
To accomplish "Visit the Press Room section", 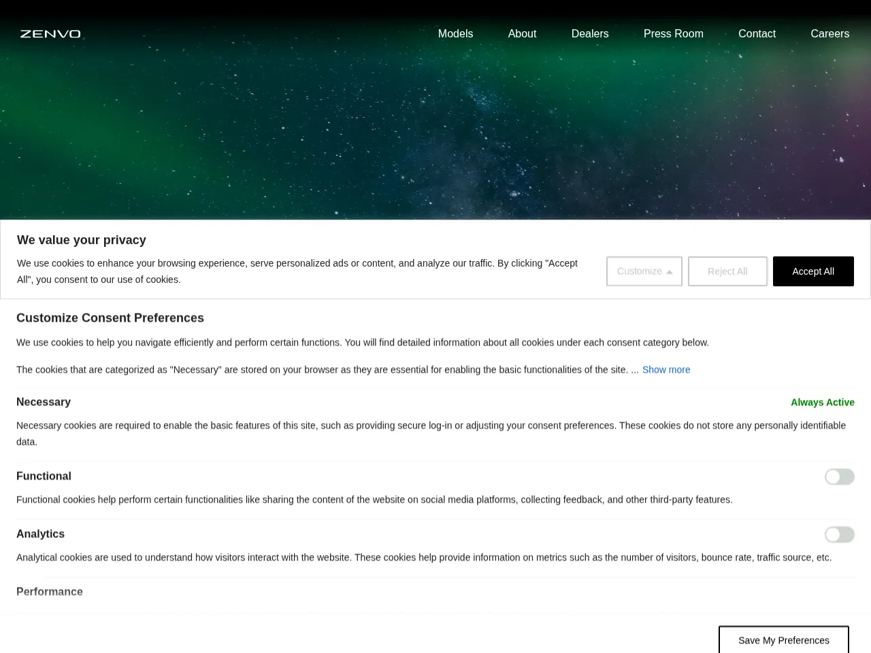I will point(673,33).
